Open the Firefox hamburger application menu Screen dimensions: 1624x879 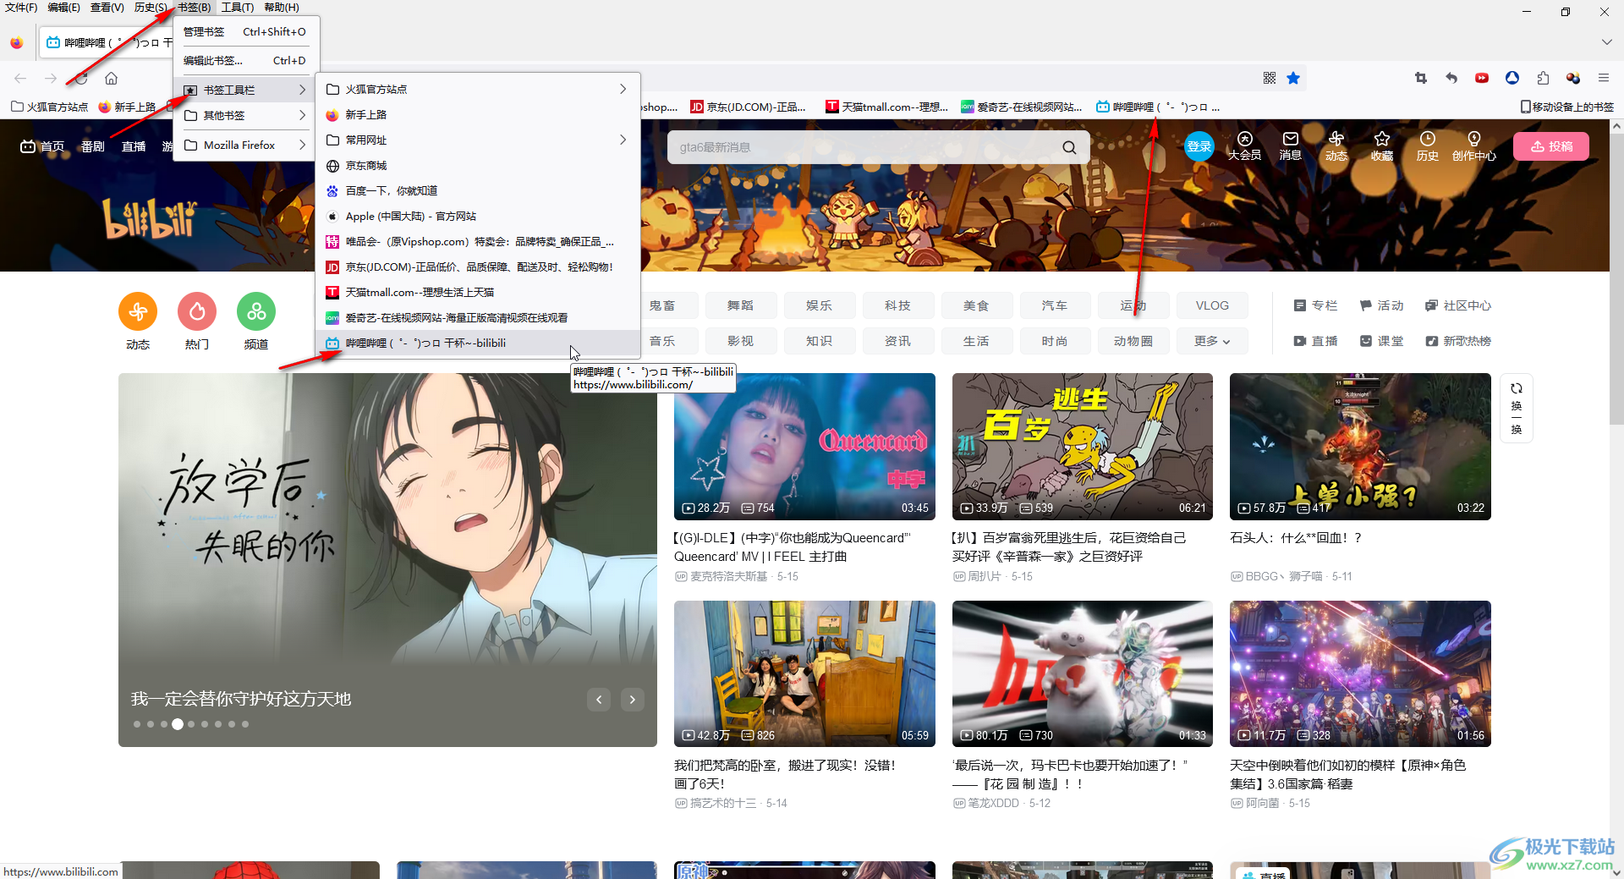coord(1603,78)
